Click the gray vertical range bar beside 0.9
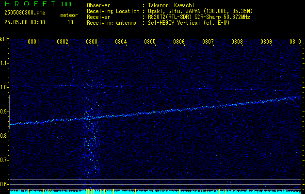This screenshot has height=194, width=305. pyautogui.click(x=9, y=112)
